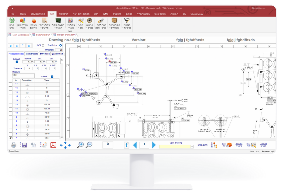Open the ניתוב פריט link

[x=202, y=145]
